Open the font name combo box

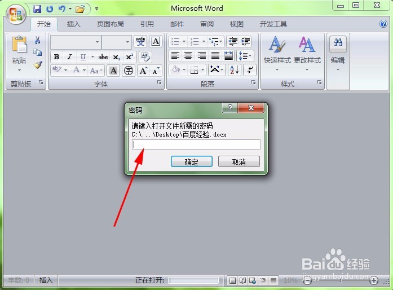tap(76, 42)
